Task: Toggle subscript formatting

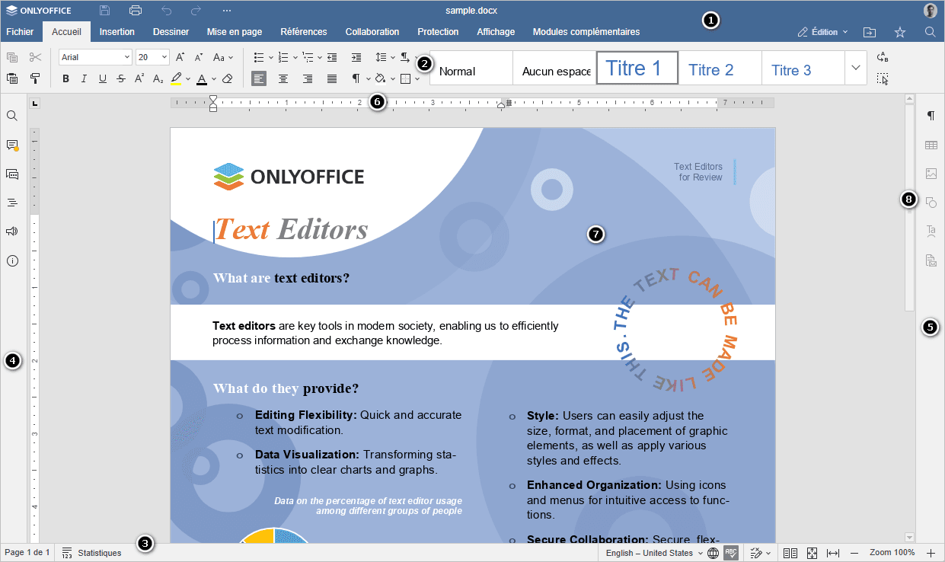Action: click(158, 78)
